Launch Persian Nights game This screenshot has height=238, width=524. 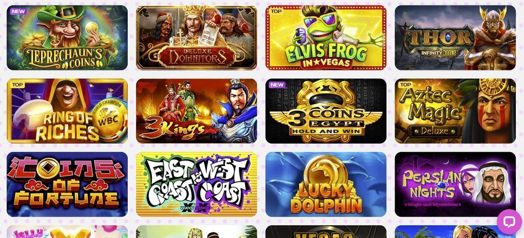pyautogui.click(x=455, y=184)
